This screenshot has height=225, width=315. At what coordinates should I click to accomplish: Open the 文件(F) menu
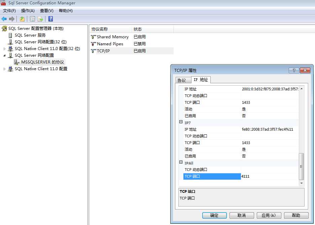click(9, 11)
